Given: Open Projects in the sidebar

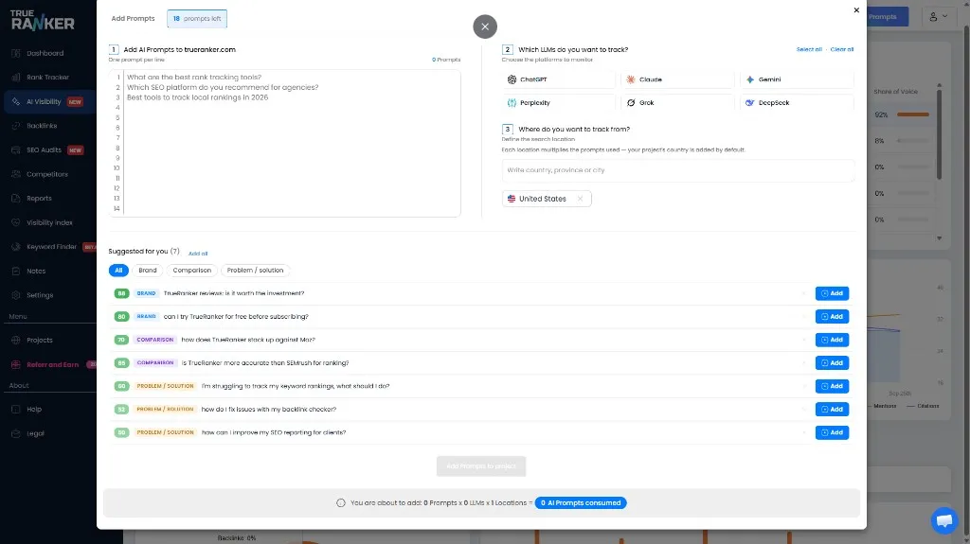Looking at the screenshot, I should (x=40, y=340).
